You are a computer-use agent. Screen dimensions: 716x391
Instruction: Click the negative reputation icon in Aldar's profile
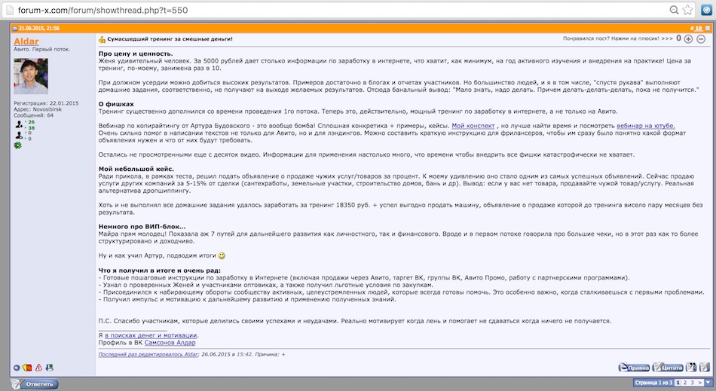pyautogui.click(x=19, y=136)
